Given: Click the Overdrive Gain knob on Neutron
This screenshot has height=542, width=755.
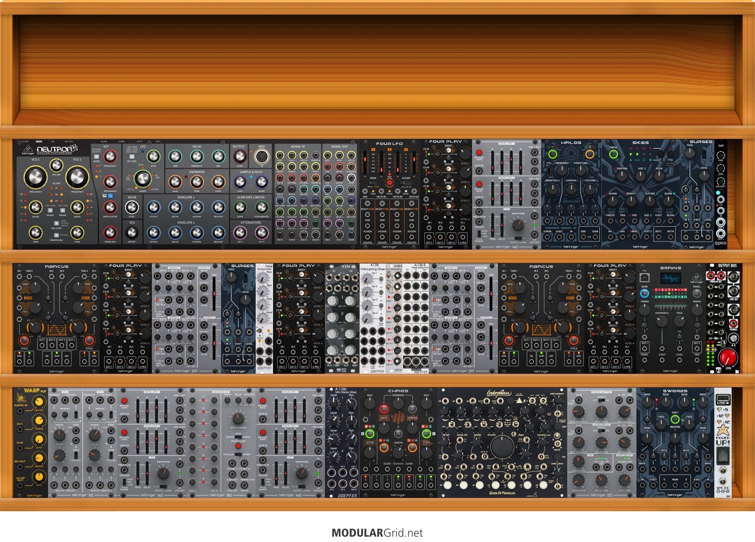Looking at the screenshot, I should pyautogui.click(x=175, y=182).
